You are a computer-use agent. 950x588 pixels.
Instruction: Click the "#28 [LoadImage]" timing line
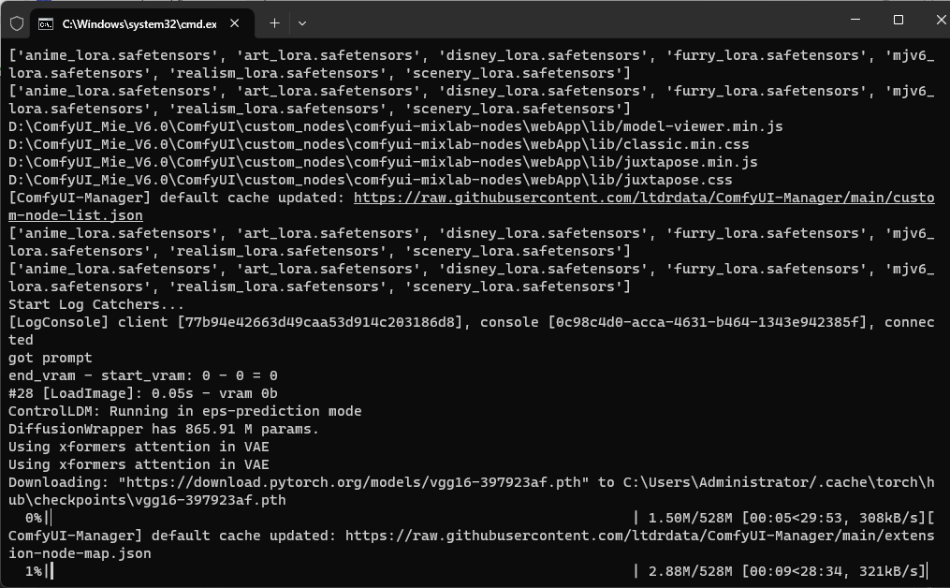142,393
